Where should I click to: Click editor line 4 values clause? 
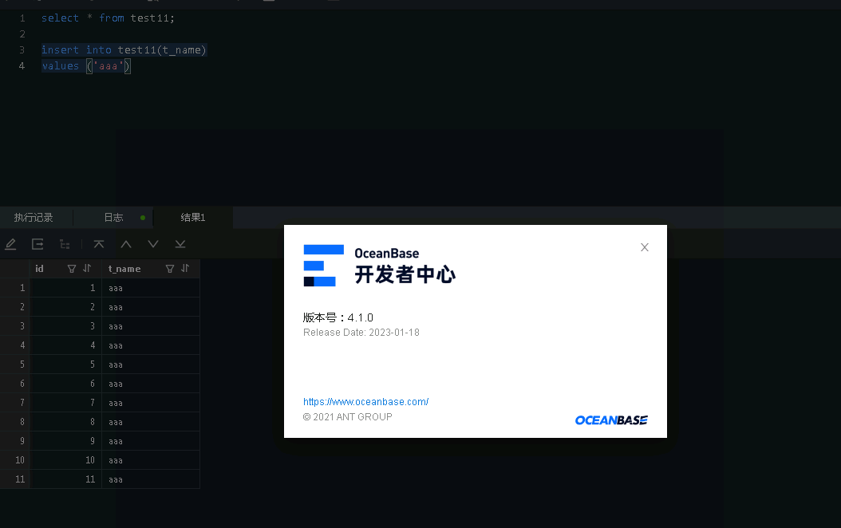[x=86, y=66]
